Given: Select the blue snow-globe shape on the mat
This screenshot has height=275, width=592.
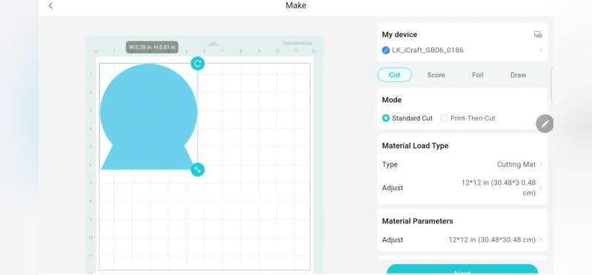Looking at the screenshot, I should (148, 117).
